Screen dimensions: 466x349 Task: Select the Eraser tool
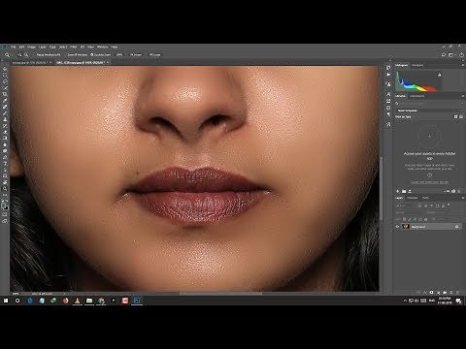tap(5, 132)
